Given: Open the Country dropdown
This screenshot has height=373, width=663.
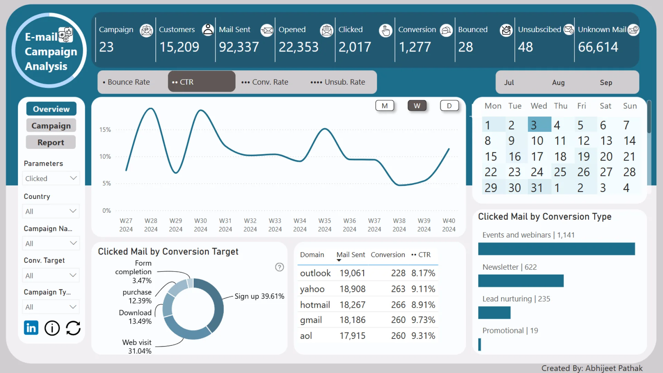Looking at the screenshot, I should (x=51, y=211).
